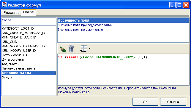
Task: Select the Дата изменения field
Action: (x=29, y=55)
